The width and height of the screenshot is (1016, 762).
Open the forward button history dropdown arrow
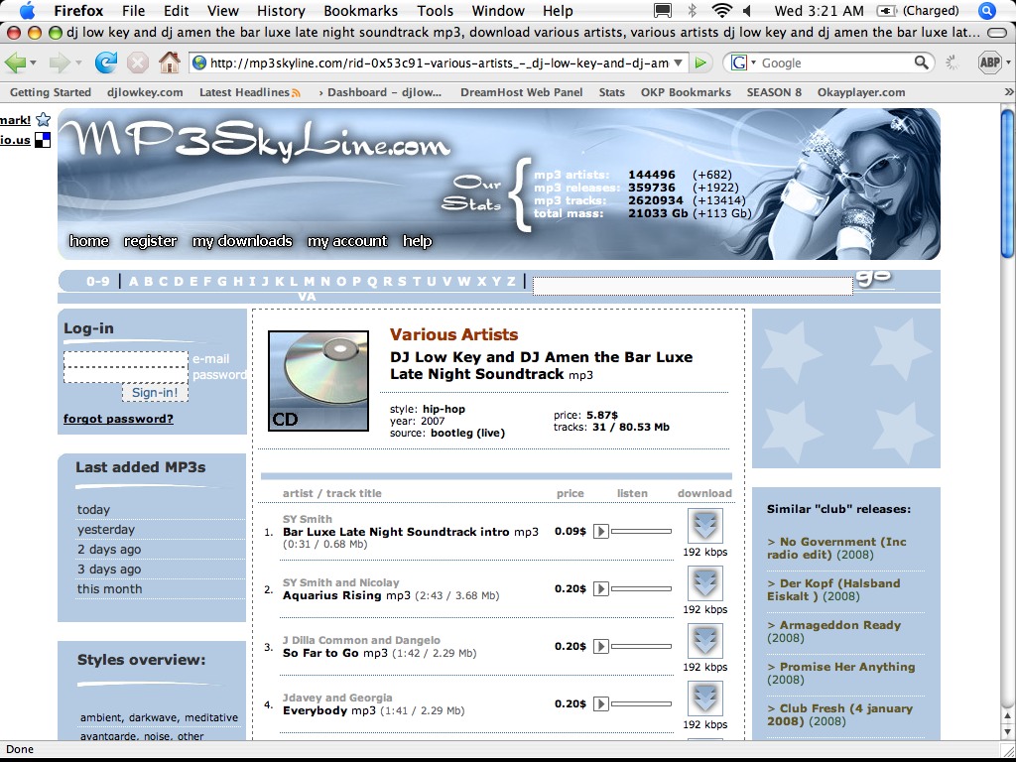(78, 63)
